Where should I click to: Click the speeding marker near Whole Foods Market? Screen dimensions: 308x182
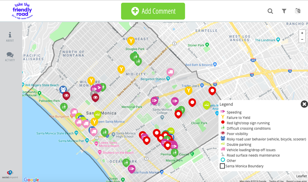[x=132, y=169]
